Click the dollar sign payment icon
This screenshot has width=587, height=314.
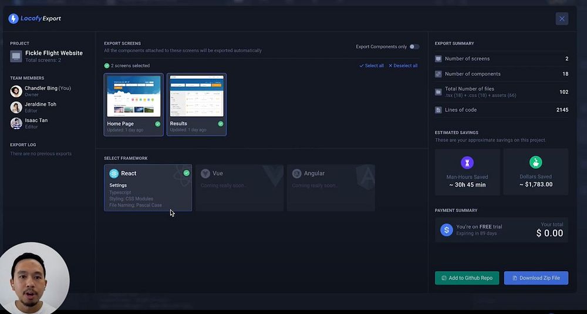pyautogui.click(x=446, y=230)
